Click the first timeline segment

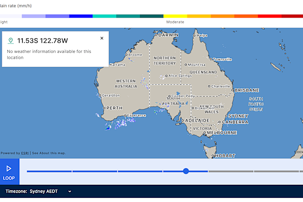pyautogui.click(x=49, y=171)
